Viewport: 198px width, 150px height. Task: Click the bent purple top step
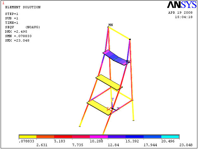(116, 58)
